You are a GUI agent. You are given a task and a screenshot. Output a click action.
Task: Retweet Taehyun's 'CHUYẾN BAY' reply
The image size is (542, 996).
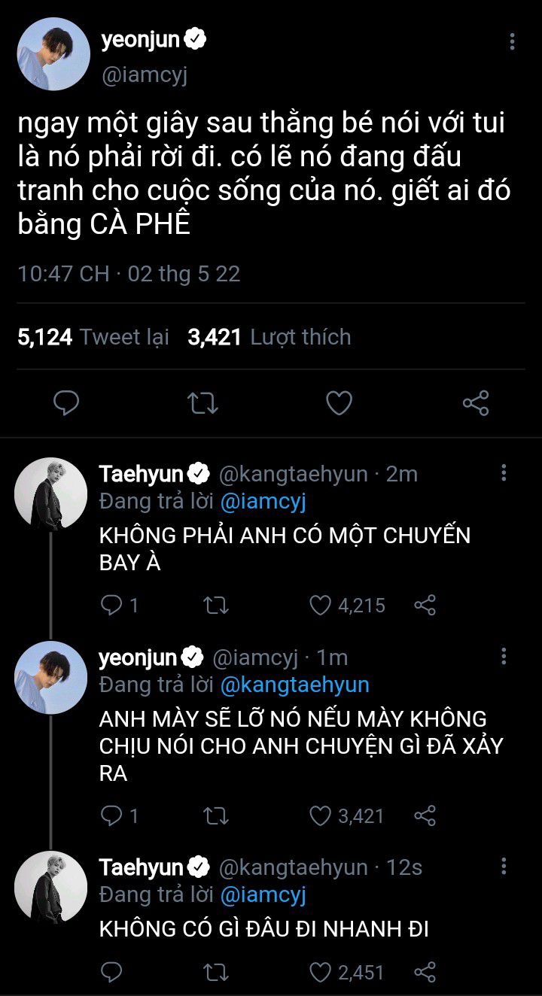point(217,605)
